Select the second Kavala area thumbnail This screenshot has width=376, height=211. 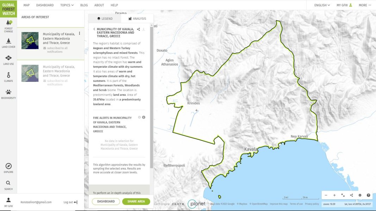click(30, 73)
